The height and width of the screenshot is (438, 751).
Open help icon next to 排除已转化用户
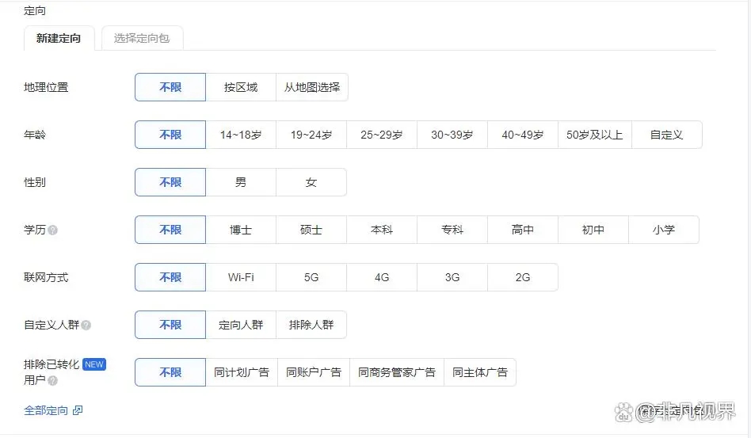click(53, 380)
